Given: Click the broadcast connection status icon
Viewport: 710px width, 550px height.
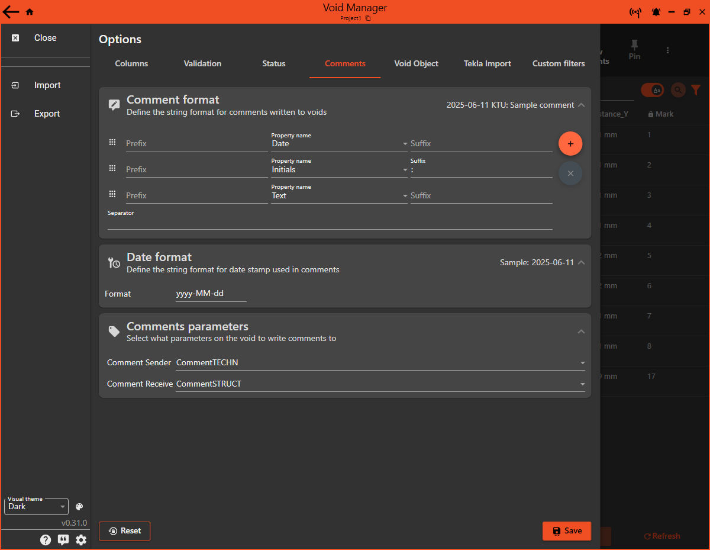Looking at the screenshot, I should 635,12.
